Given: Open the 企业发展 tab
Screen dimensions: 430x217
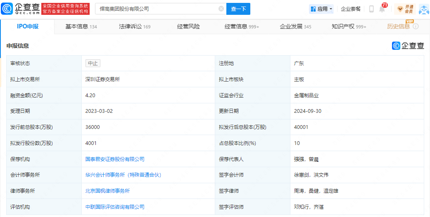Looking at the screenshot, I should 295,26.
